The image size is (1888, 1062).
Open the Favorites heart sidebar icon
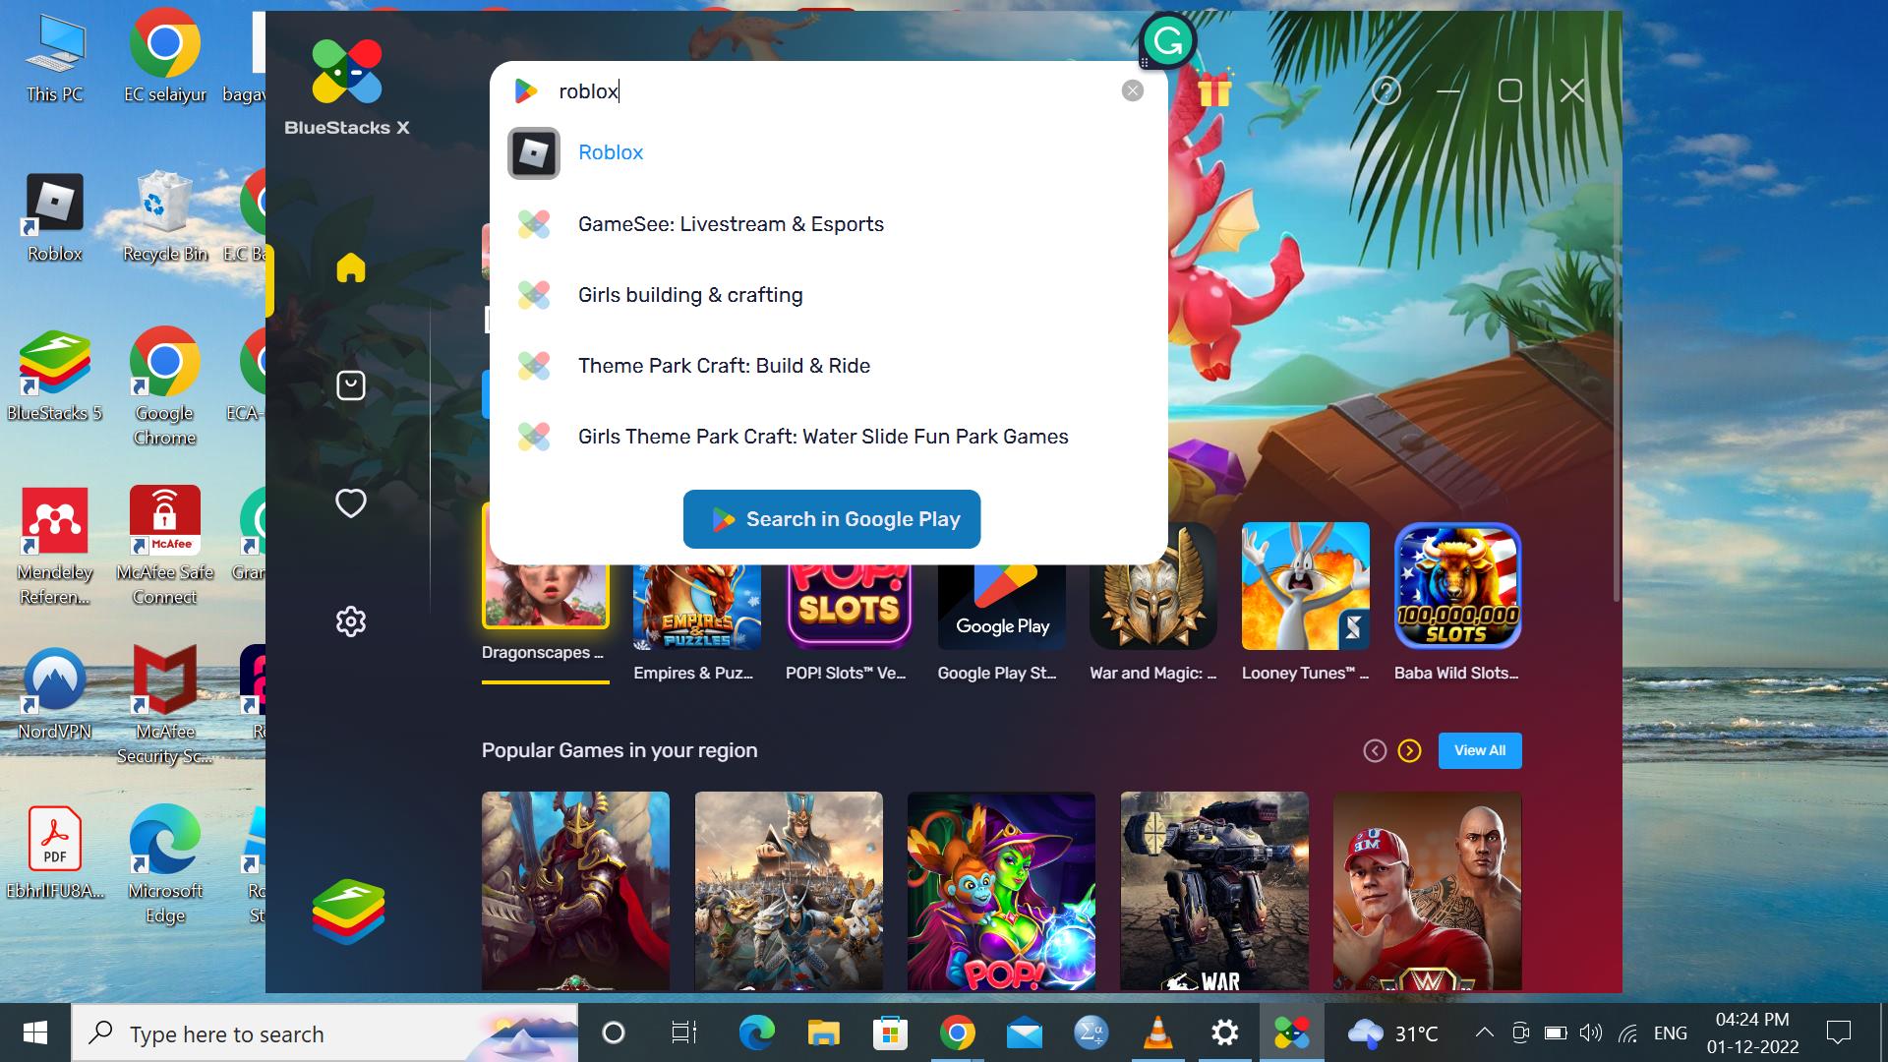click(351, 503)
